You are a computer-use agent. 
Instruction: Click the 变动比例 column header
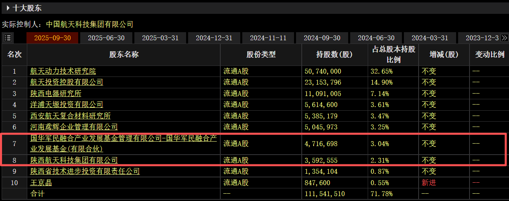coord(490,55)
